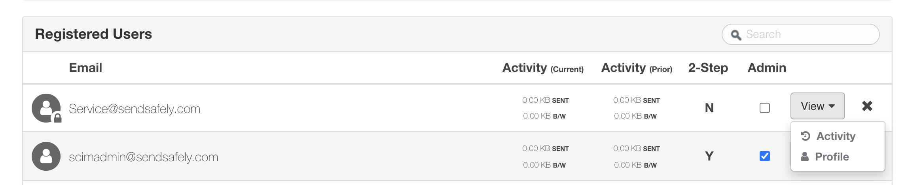Open the View dropdown for Service user
The height and width of the screenshot is (185, 906).
pyautogui.click(x=817, y=106)
